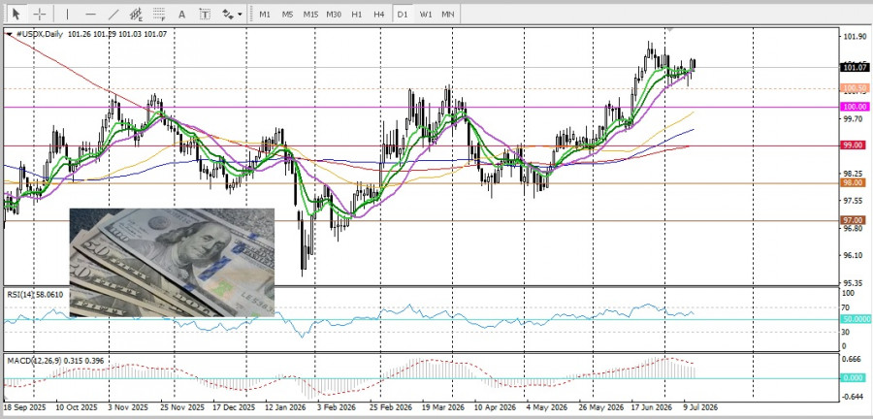
Task: Select the trendline drawing tool
Action: [x=113, y=14]
